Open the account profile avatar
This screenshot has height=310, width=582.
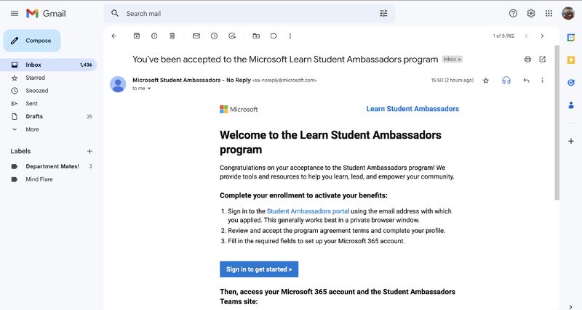(568, 13)
